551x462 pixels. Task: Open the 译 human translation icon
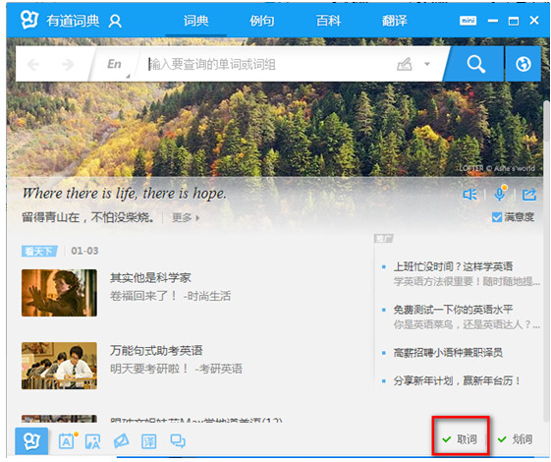[148, 441]
